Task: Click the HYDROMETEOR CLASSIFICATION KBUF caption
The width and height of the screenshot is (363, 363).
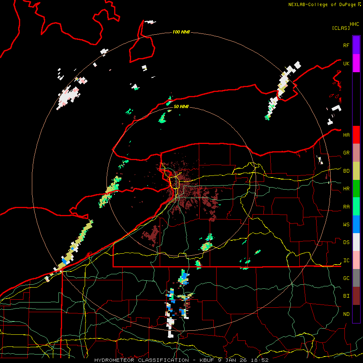Action: (181, 360)
